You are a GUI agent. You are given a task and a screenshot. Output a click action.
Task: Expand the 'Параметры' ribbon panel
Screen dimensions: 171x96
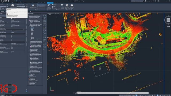[x=69, y=10]
